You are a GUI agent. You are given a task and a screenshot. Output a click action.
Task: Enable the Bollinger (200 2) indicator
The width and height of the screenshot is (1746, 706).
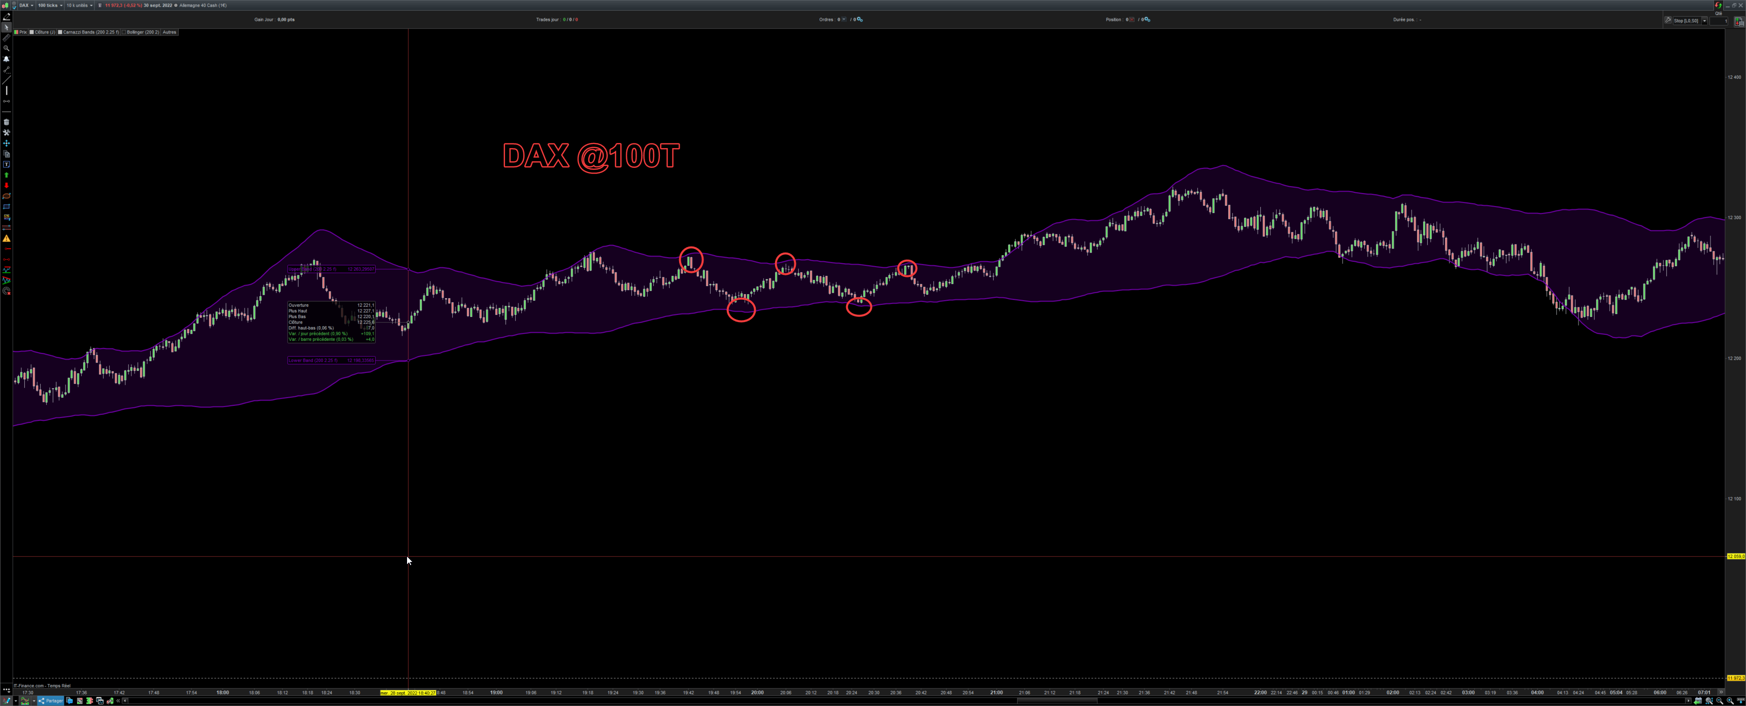click(124, 32)
